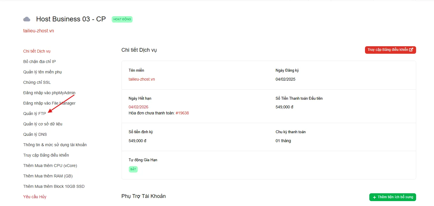
Task: Click the plus icon on Thêm tiện ích button
Action: point(375,197)
